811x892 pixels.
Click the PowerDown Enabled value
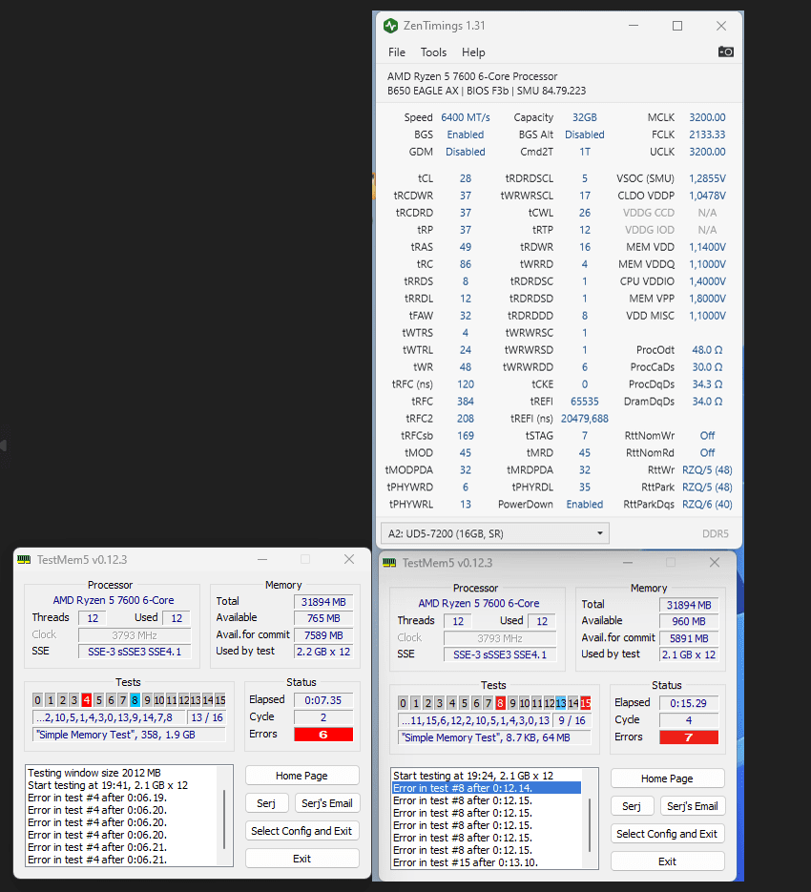(x=585, y=504)
